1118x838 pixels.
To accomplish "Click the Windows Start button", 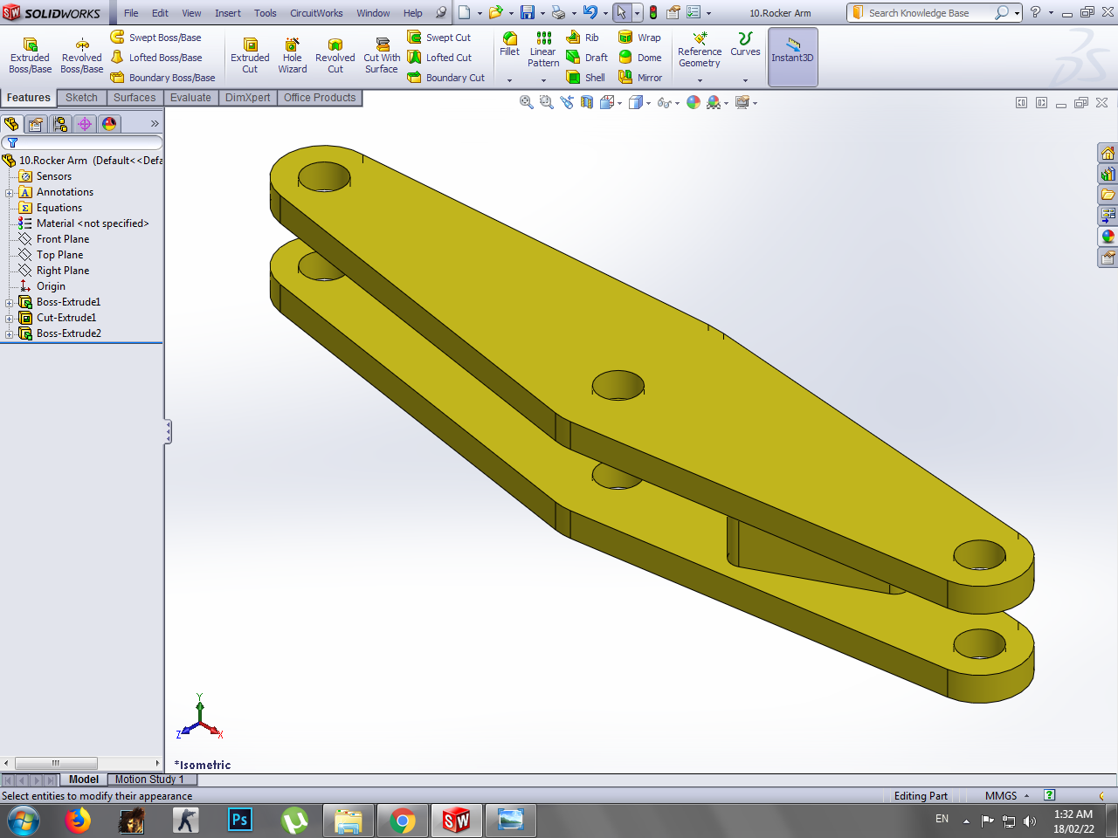I will click(24, 821).
